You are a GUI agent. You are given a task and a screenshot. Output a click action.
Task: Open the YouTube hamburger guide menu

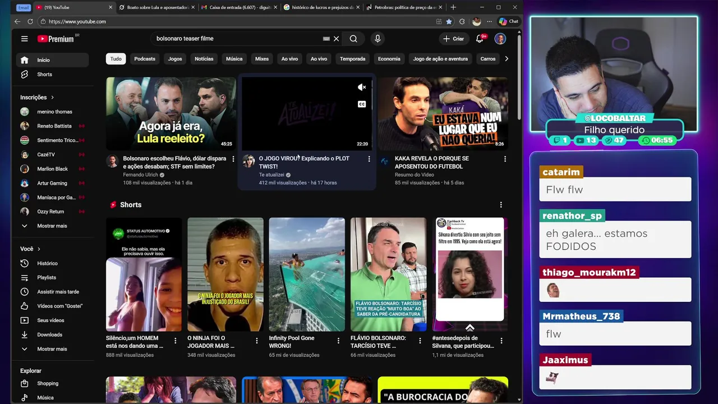click(24, 39)
